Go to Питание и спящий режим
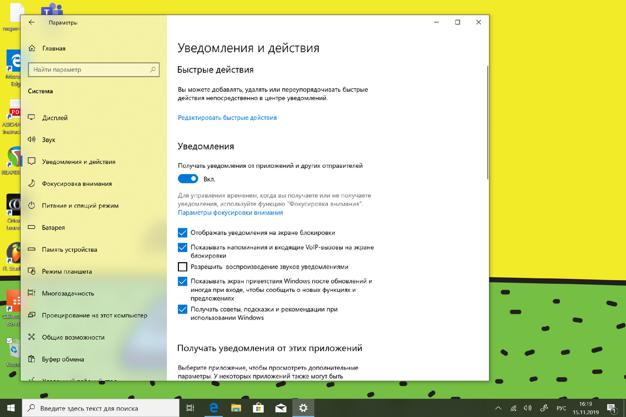Screen dimensions: 626x417 pos(80,206)
